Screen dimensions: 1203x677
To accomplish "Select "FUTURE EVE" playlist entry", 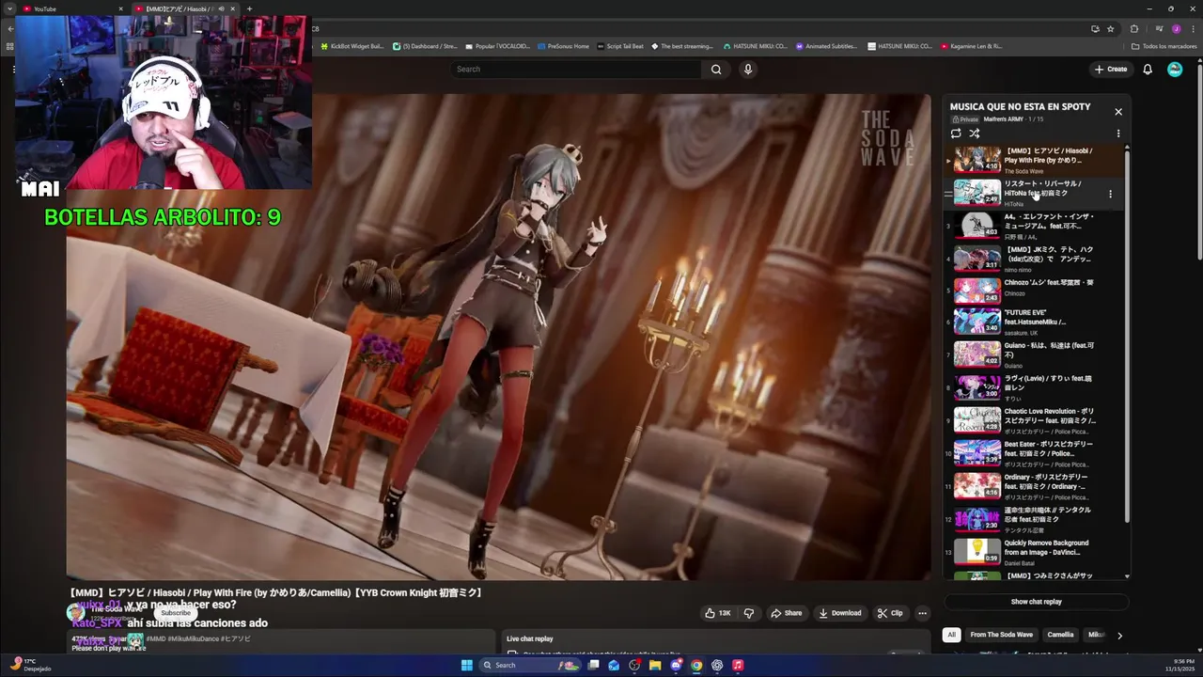I will coord(1034,322).
